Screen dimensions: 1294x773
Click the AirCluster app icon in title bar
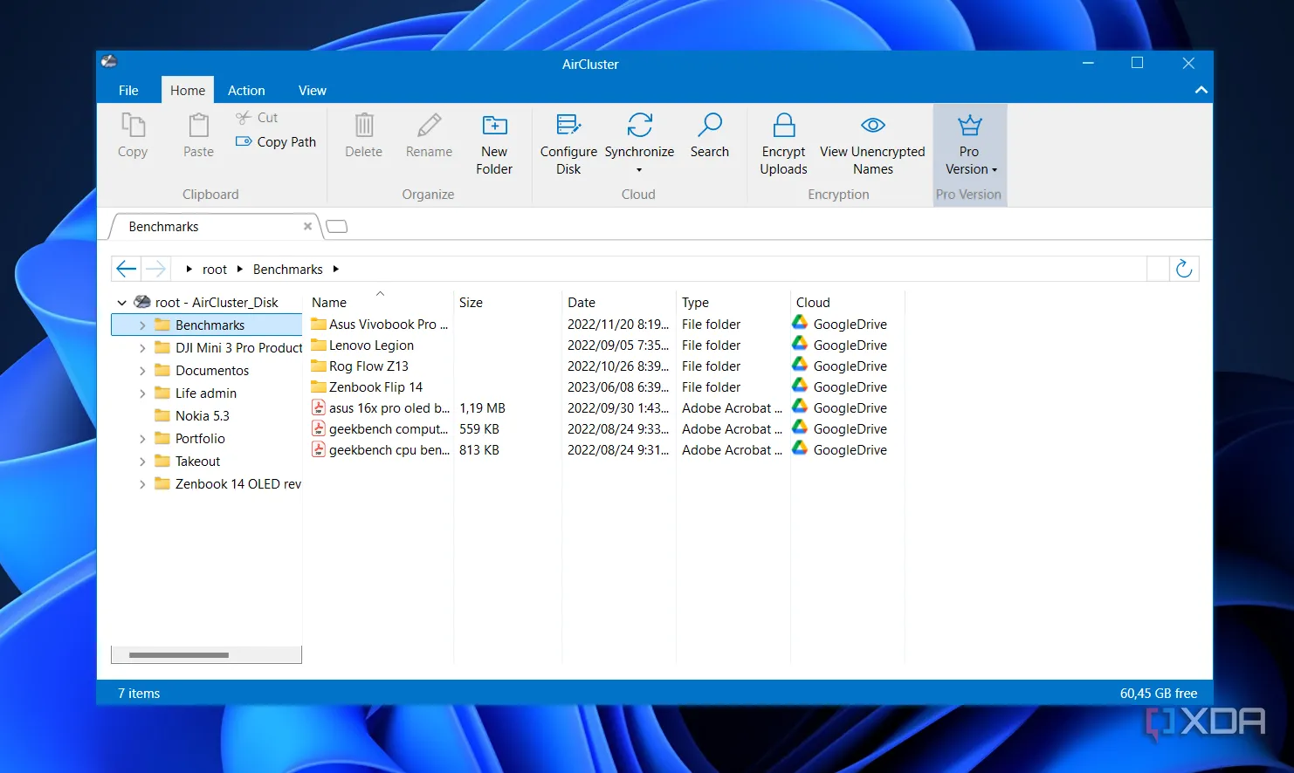pyautogui.click(x=108, y=61)
